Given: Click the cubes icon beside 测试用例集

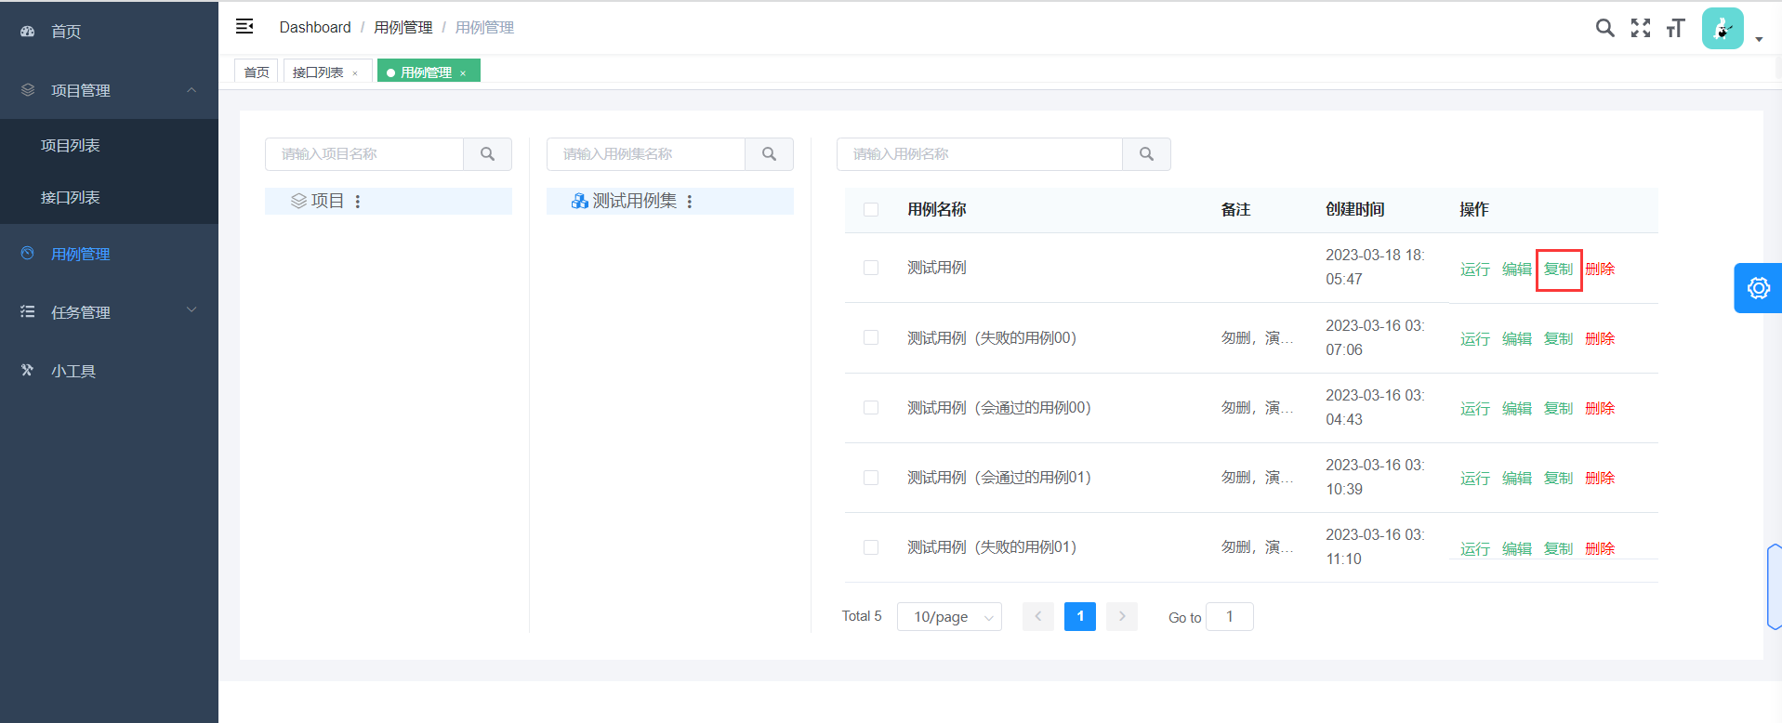Looking at the screenshot, I should click(579, 201).
